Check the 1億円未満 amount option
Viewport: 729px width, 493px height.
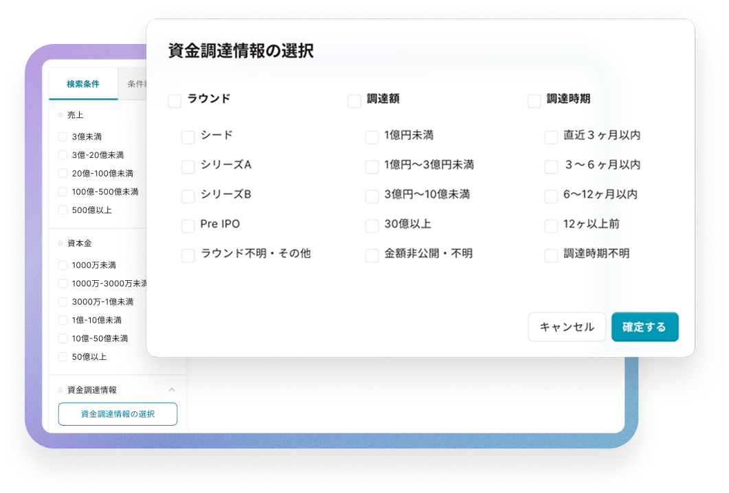372,137
